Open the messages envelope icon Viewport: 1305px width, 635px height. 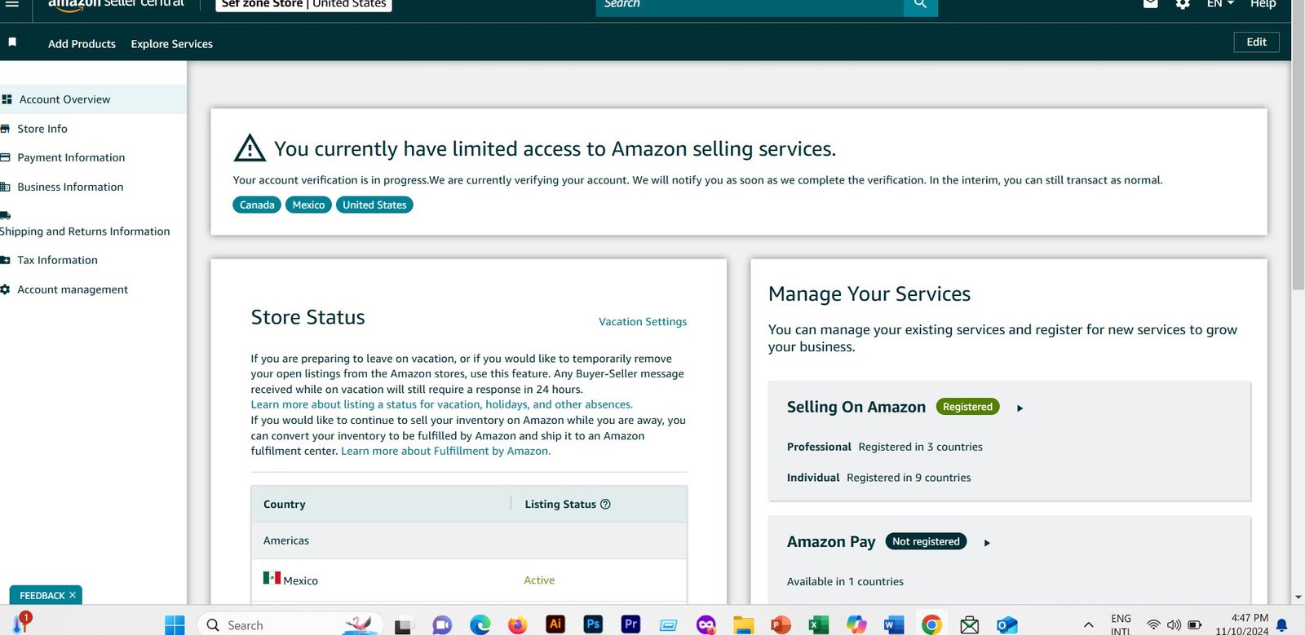1150,5
